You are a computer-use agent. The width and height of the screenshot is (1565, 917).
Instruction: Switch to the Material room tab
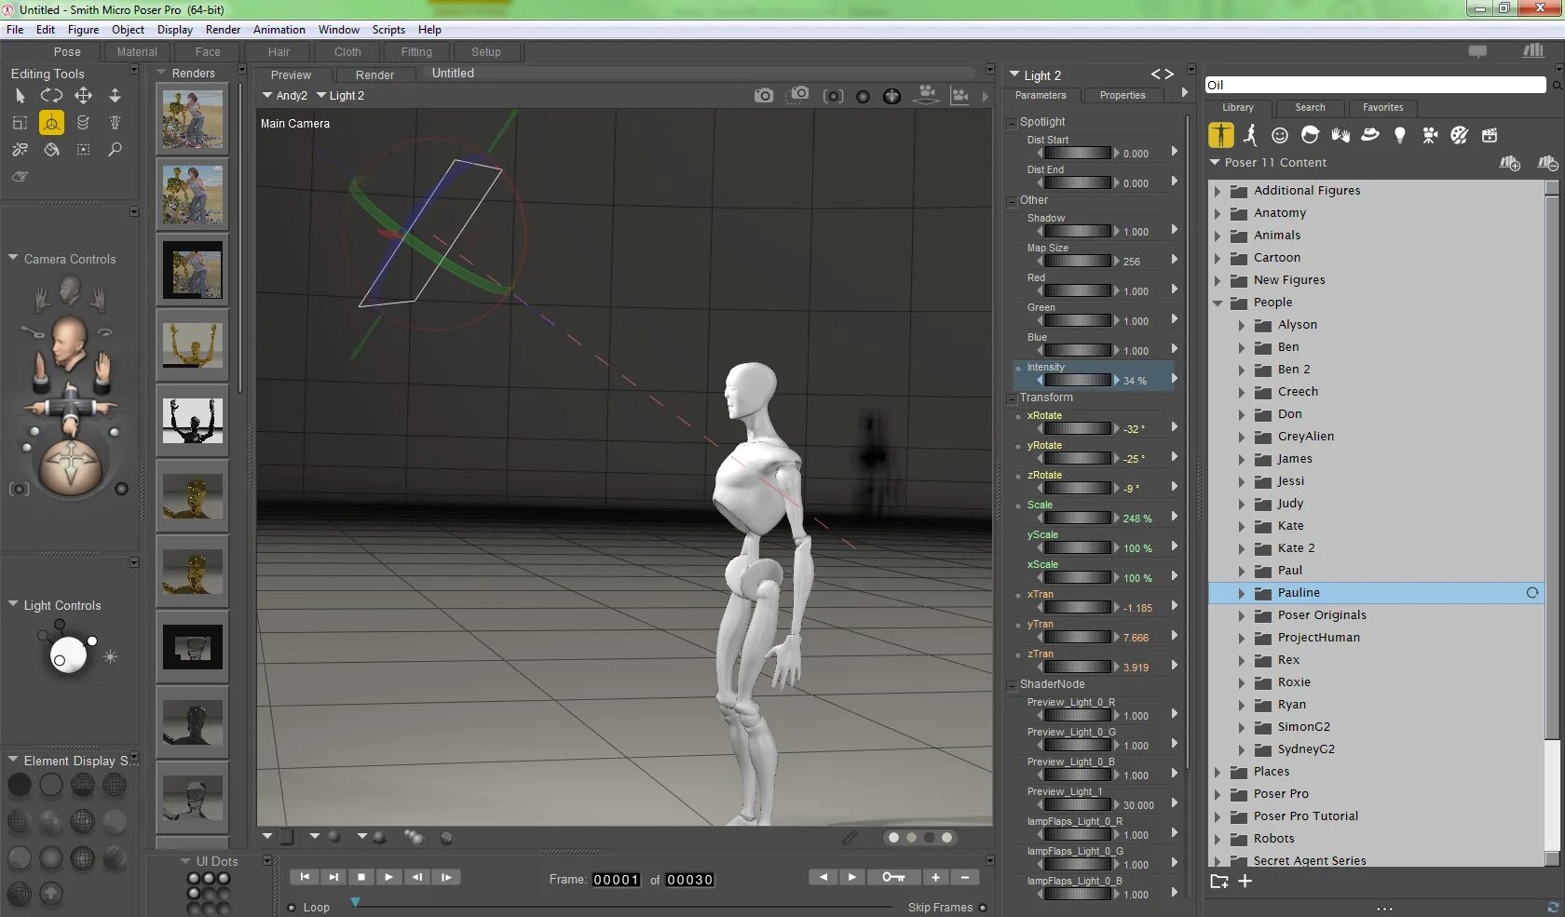click(x=137, y=52)
